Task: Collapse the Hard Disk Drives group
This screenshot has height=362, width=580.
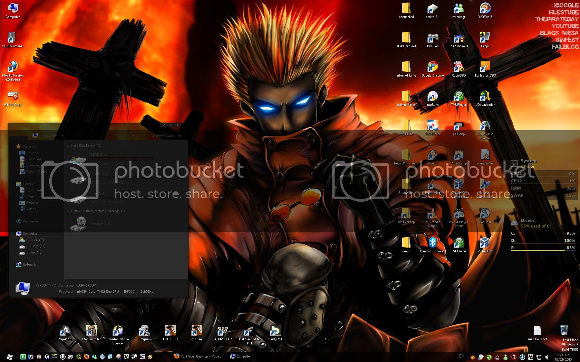Action: point(68,146)
